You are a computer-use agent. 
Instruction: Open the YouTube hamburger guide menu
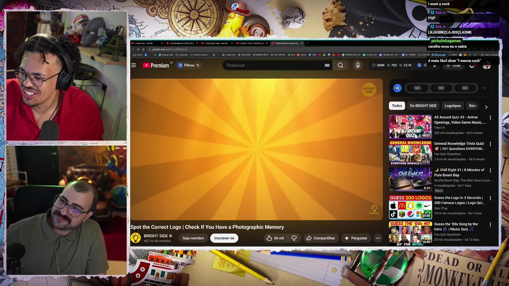tap(134, 65)
